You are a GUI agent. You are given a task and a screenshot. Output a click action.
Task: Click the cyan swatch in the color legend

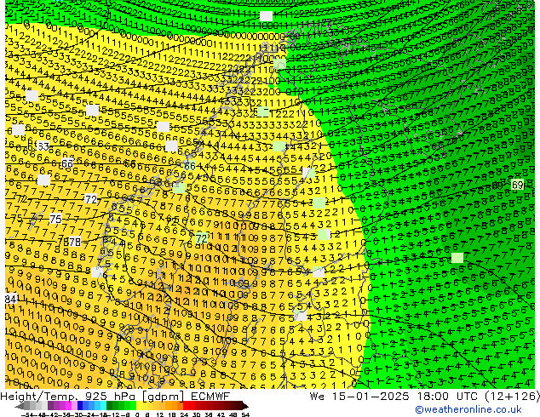pyautogui.click(x=103, y=405)
